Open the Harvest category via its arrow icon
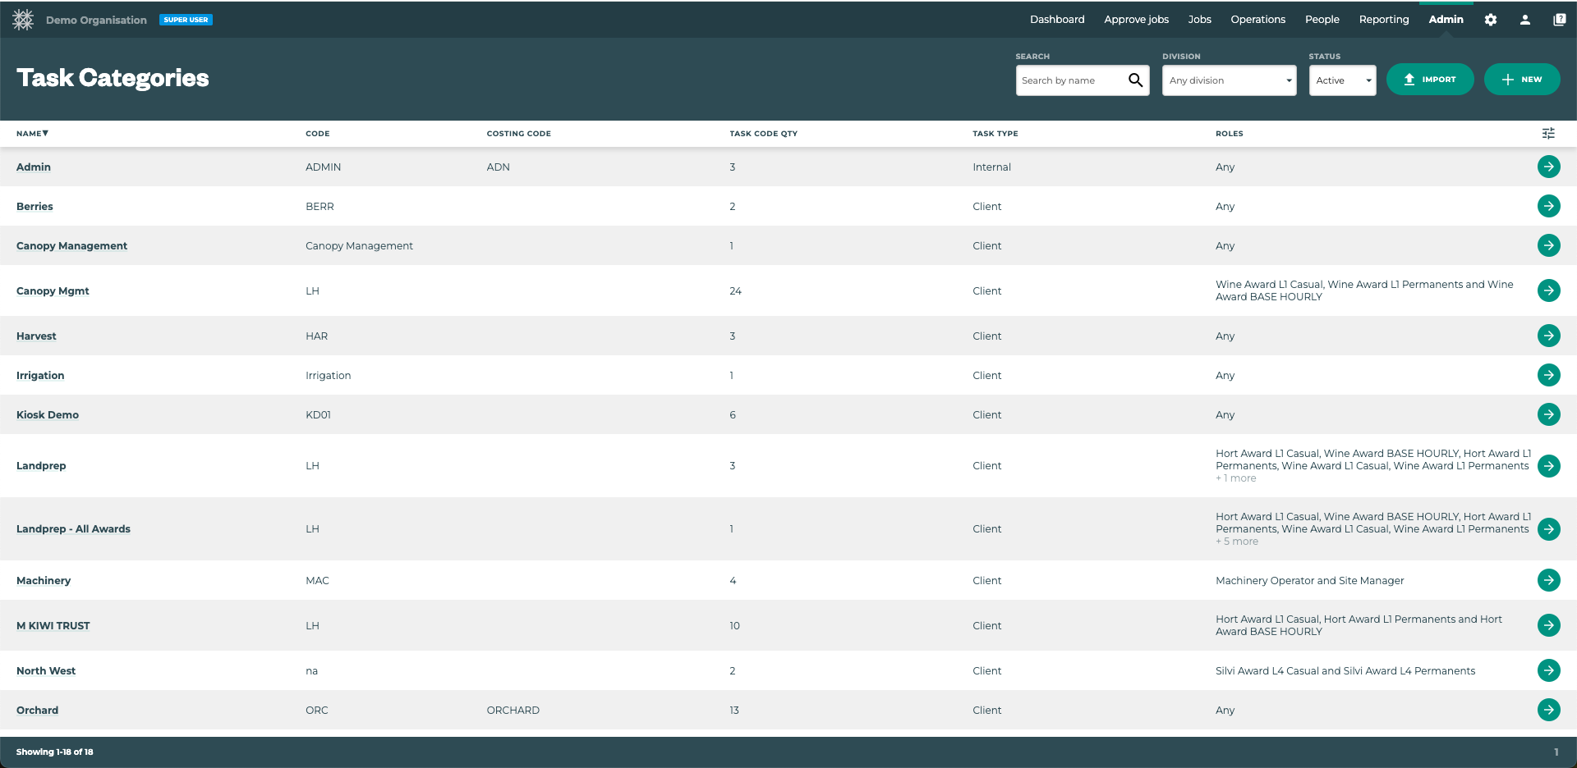The height and width of the screenshot is (768, 1577). tap(1548, 336)
